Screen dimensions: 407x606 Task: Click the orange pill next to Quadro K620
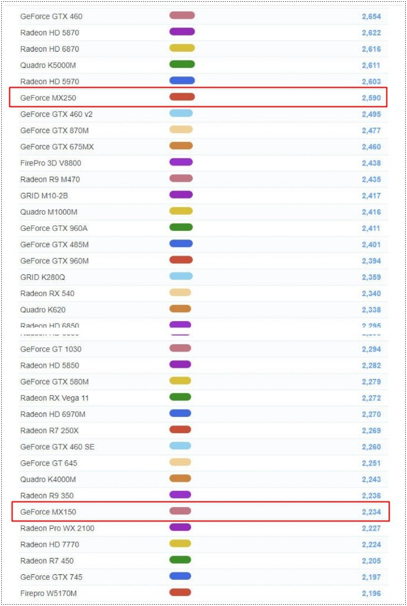pyautogui.click(x=180, y=309)
